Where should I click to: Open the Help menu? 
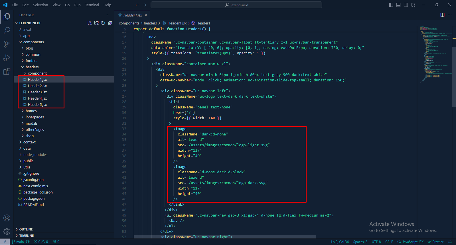click(107, 5)
